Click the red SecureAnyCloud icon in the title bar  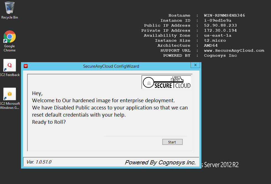[x=25, y=66]
